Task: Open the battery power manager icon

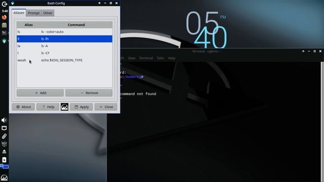Action: tap(4, 160)
